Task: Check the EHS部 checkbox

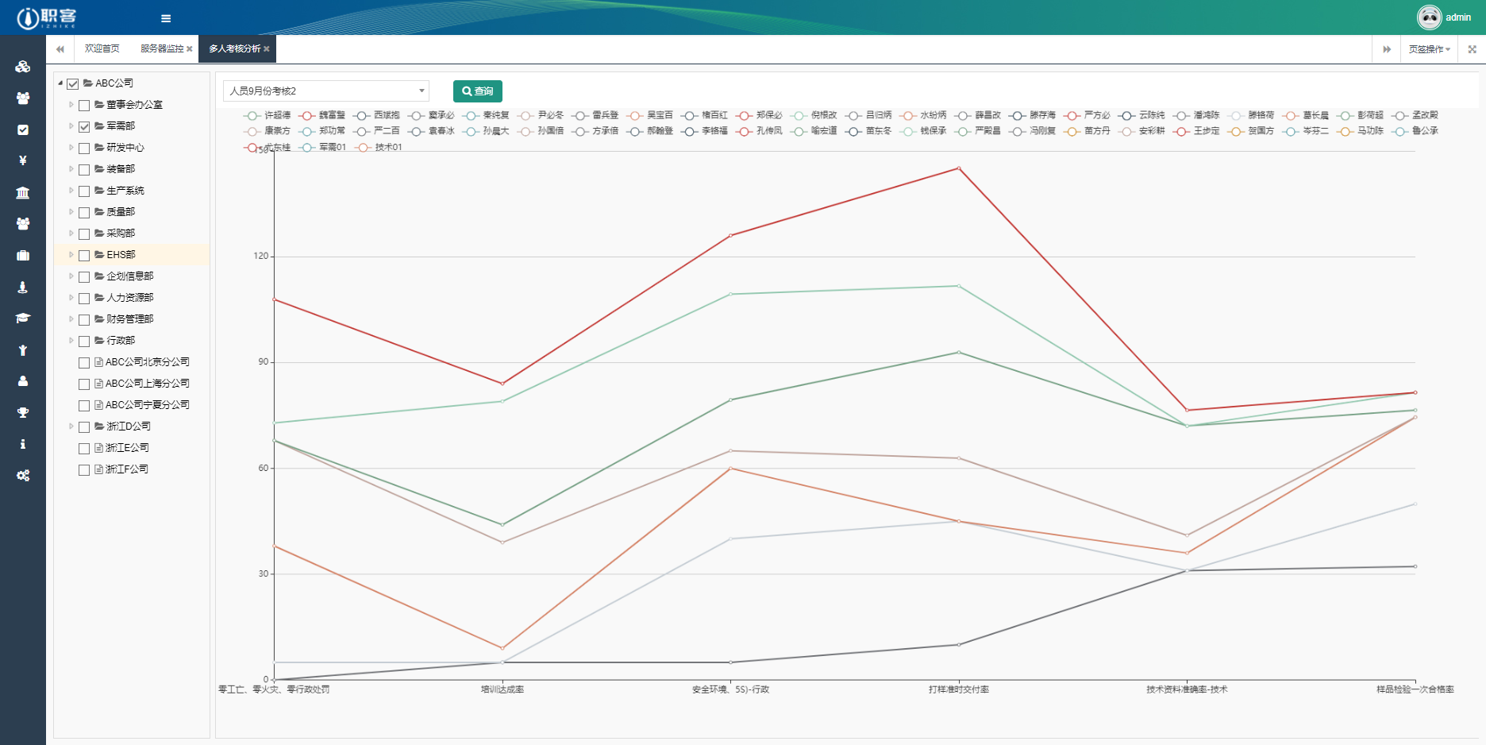Action: [84, 255]
